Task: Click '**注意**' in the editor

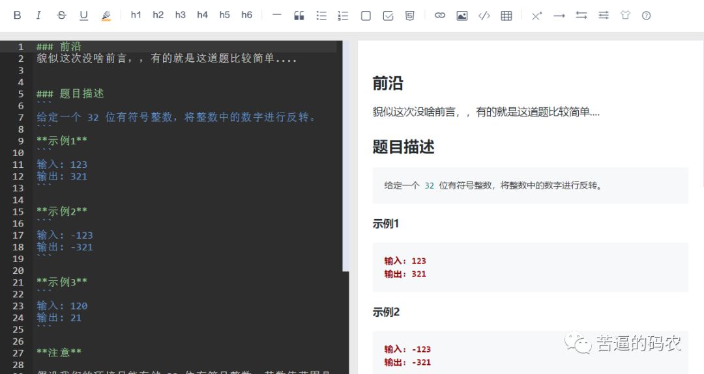Action: click(59, 353)
